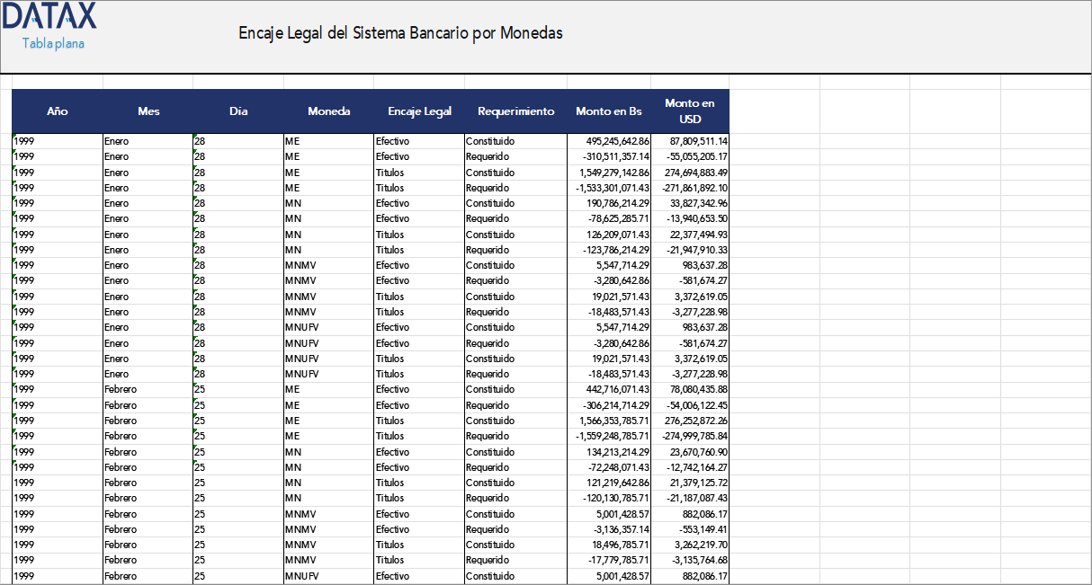Select the value 87,809,511.14 under Monto en USD
The height and width of the screenshot is (585, 1092).
coord(697,141)
